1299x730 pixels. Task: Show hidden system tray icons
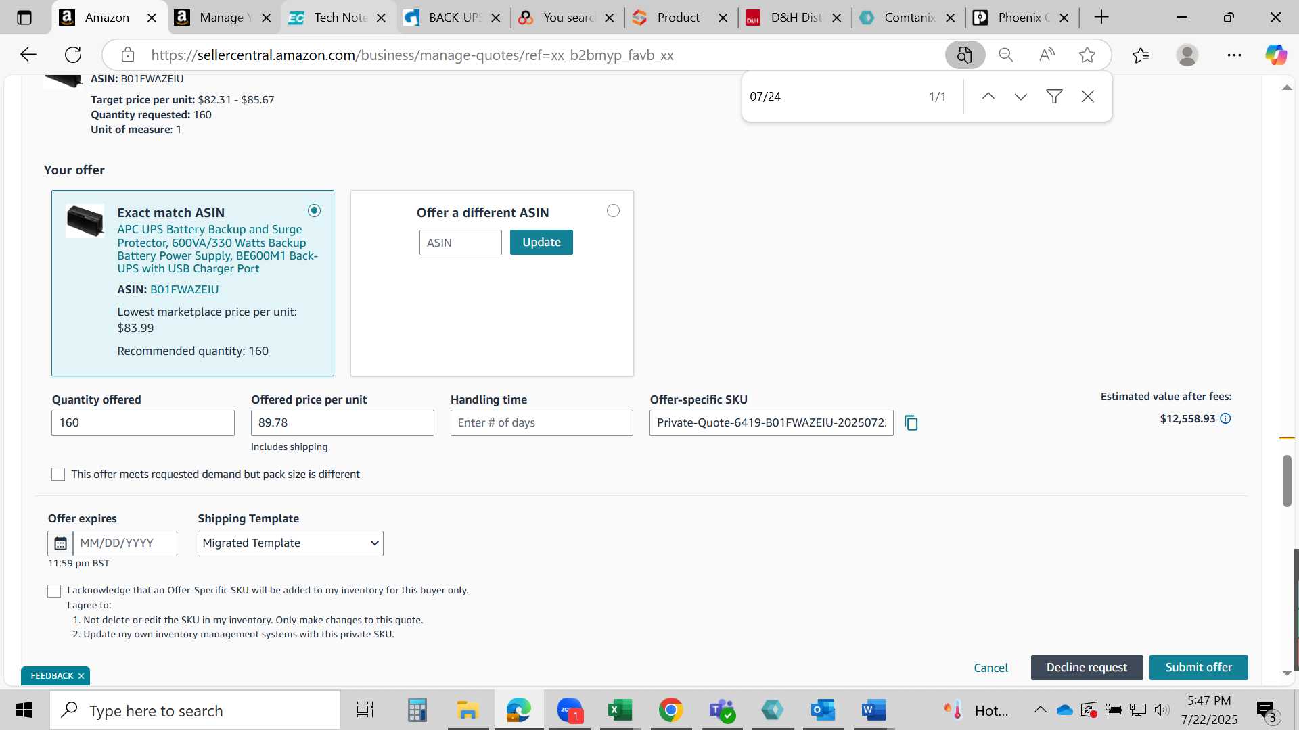(x=1040, y=710)
